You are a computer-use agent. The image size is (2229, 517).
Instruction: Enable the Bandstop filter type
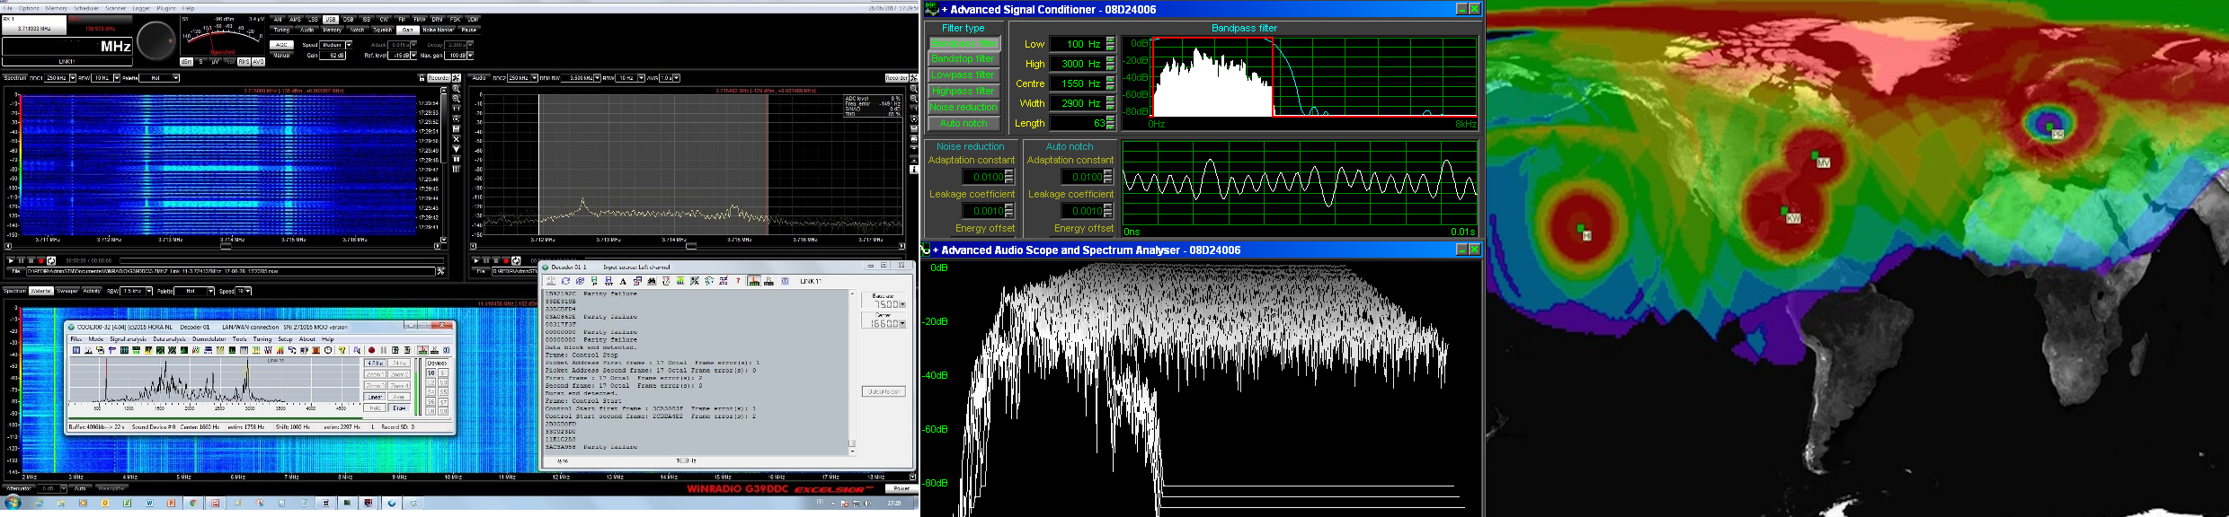click(963, 59)
